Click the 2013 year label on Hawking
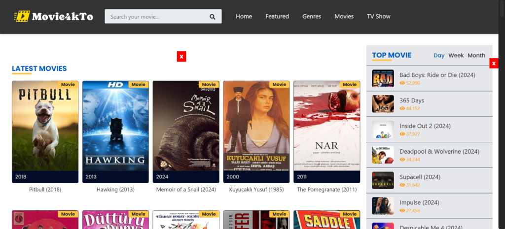The width and height of the screenshot is (505, 229). click(x=91, y=177)
